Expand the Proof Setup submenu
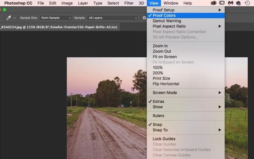This screenshot has height=159, width=254. tap(186, 10)
